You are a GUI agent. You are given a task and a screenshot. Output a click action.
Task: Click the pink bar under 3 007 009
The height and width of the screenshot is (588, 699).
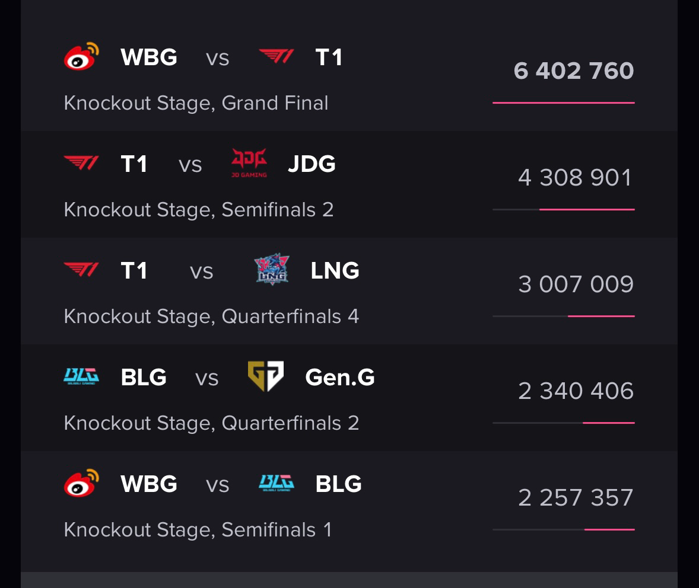coord(601,317)
